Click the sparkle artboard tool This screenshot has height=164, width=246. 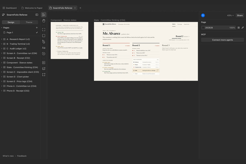(x=44, y=75)
